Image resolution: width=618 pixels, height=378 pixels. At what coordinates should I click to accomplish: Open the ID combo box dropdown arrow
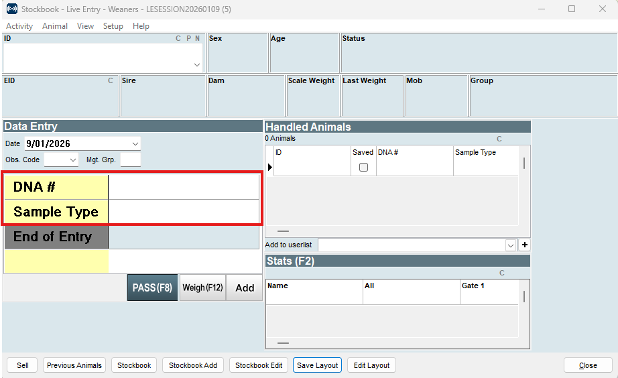coord(196,65)
